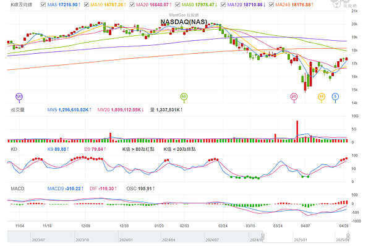The height and width of the screenshot is (246, 371).
Task: Toggle the MA20 moving average checkbox
Action: pos(132,4)
